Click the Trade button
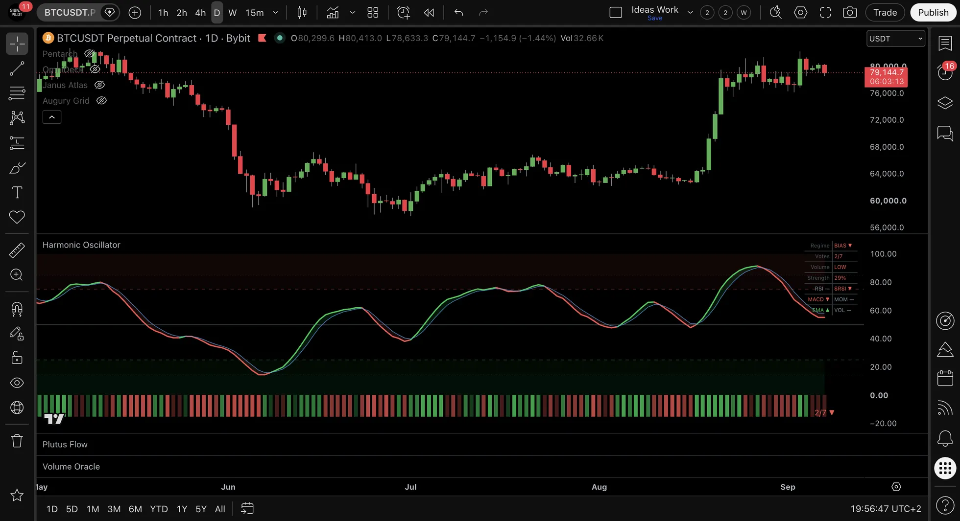Image resolution: width=960 pixels, height=521 pixels. coord(885,13)
